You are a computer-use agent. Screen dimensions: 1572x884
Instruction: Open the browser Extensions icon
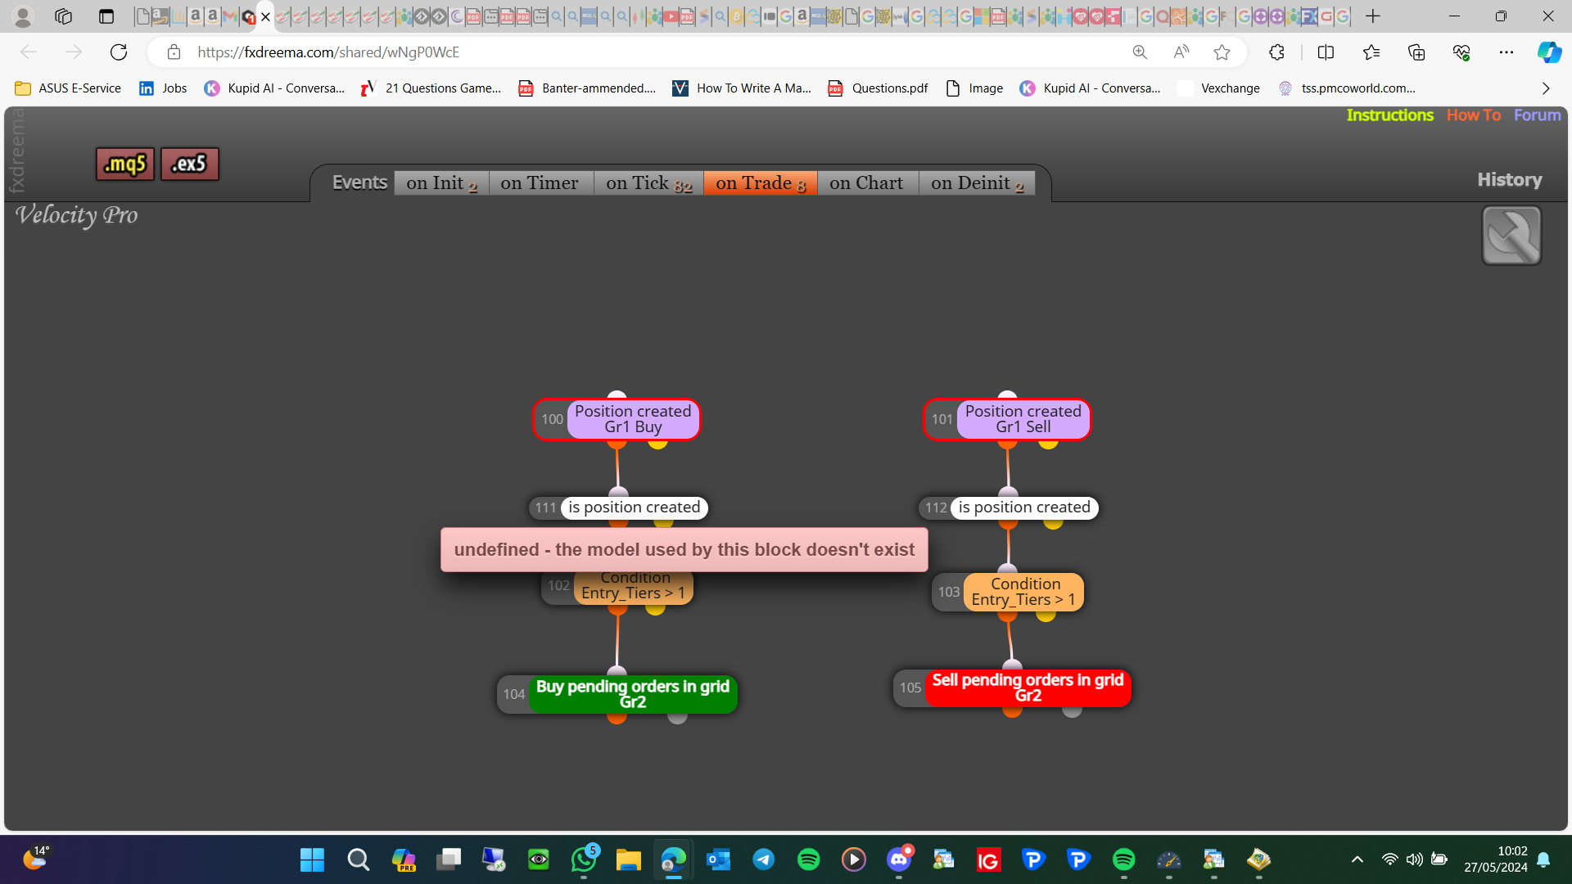(x=1276, y=52)
